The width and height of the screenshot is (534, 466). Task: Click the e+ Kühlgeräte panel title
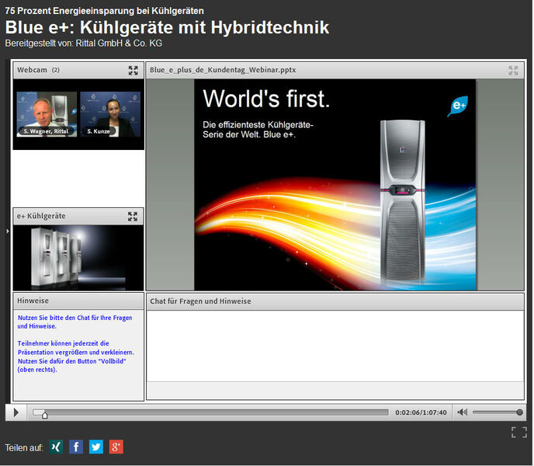pos(41,216)
